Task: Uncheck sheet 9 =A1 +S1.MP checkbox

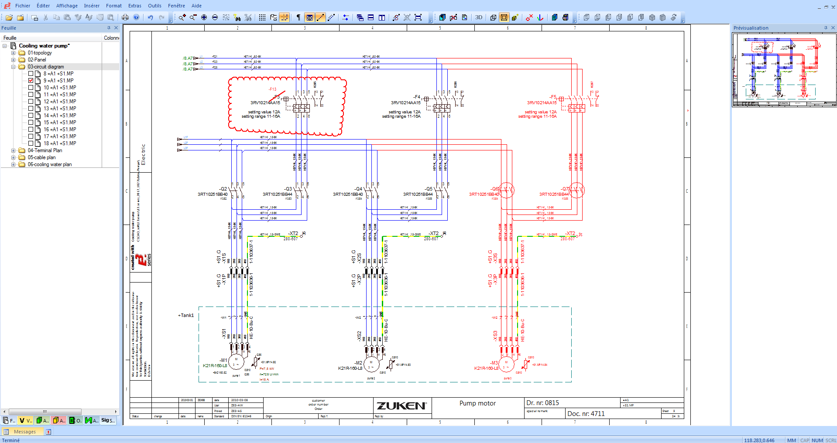Action: click(x=31, y=81)
